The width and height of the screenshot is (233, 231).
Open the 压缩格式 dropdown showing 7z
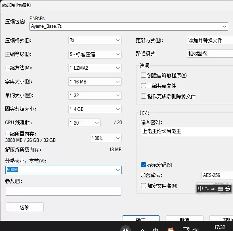coord(95,40)
